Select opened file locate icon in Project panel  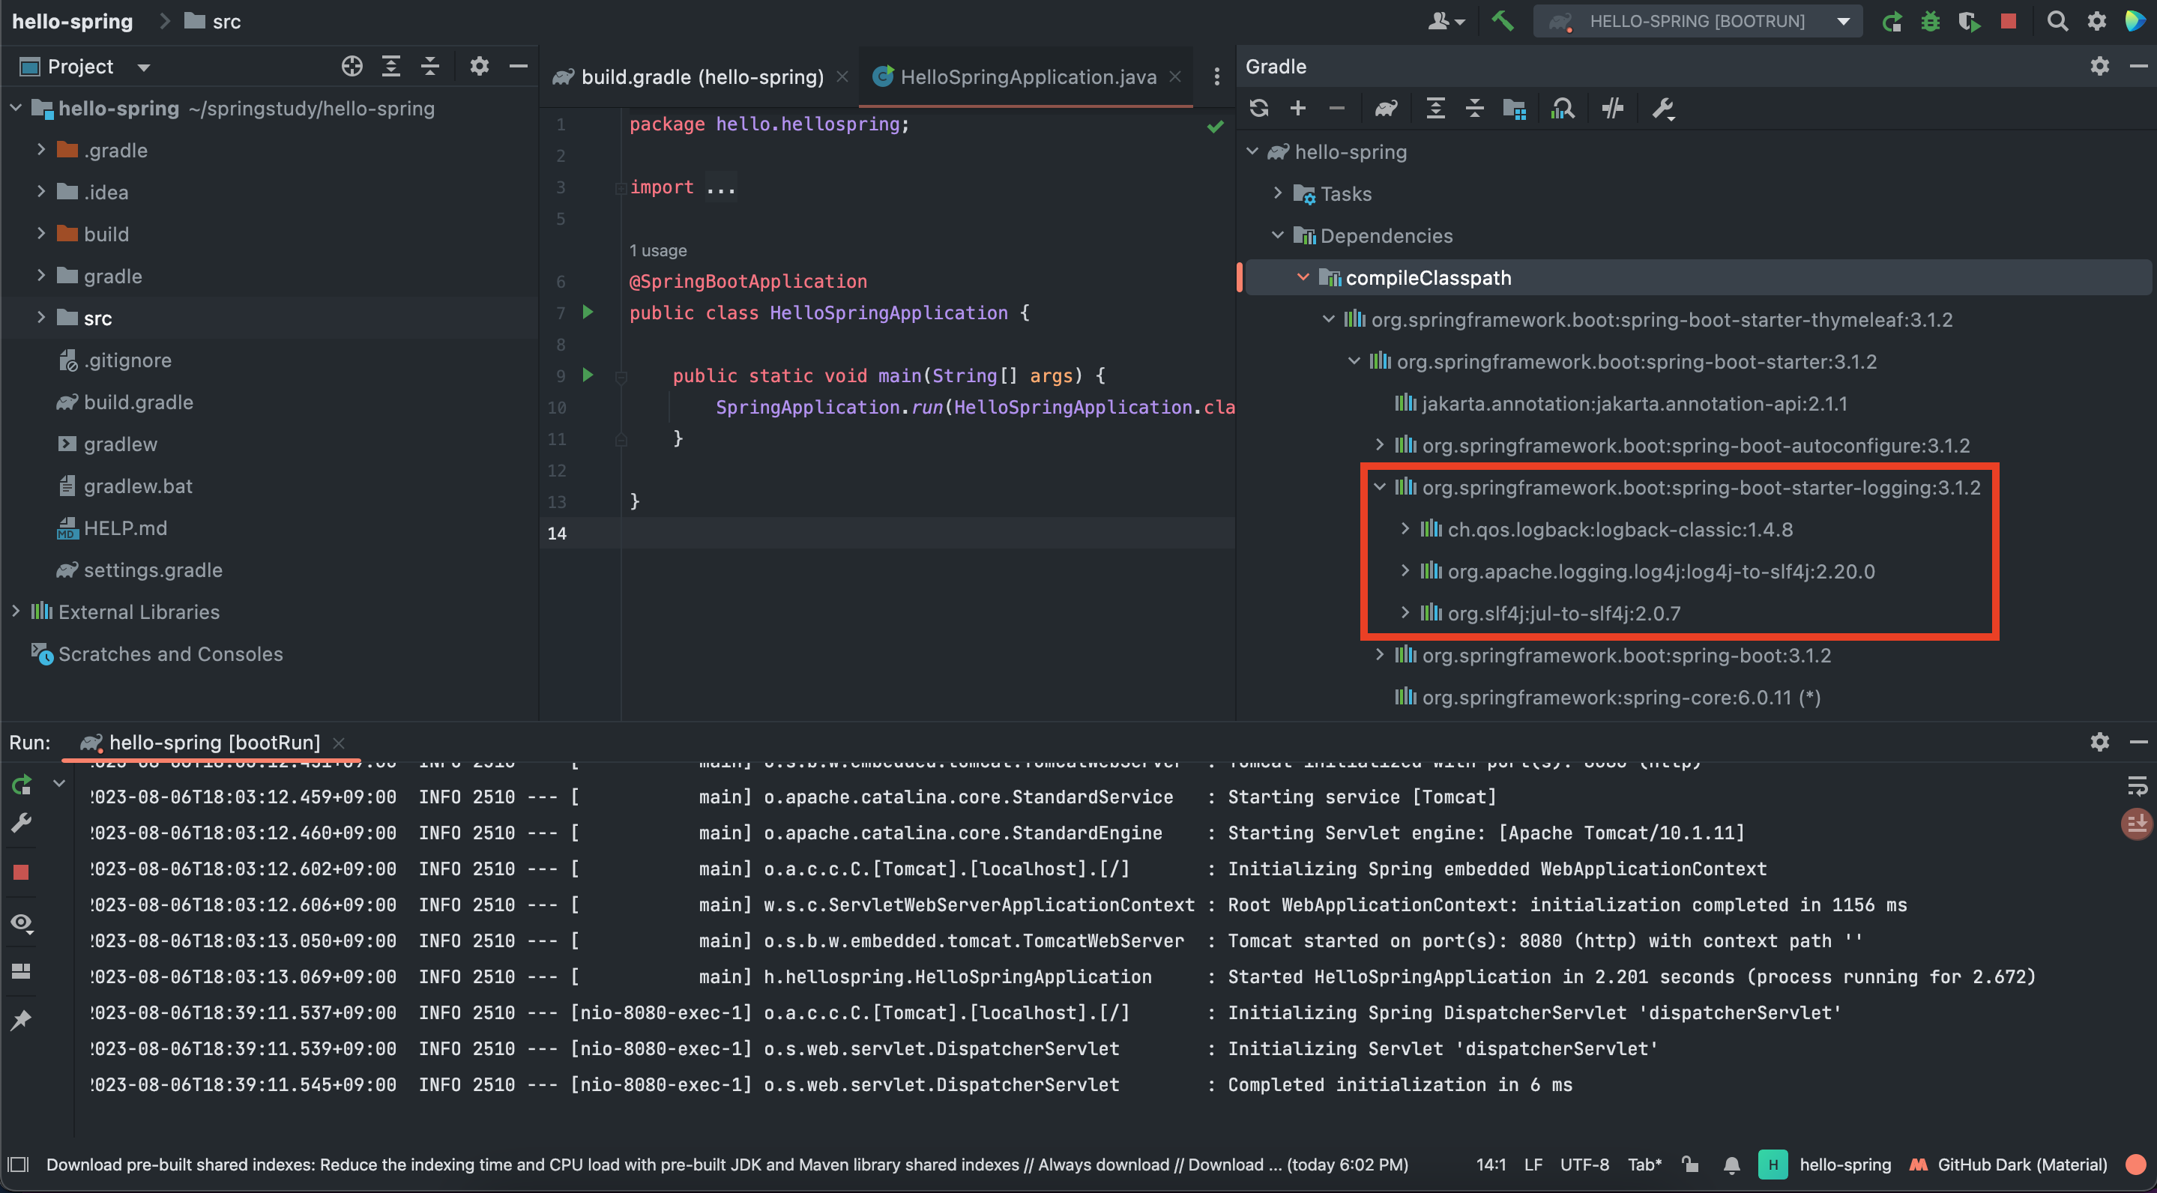(352, 66)
